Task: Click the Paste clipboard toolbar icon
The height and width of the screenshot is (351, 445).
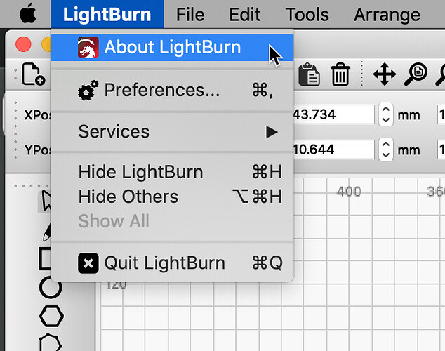Action: coord(309,74)
